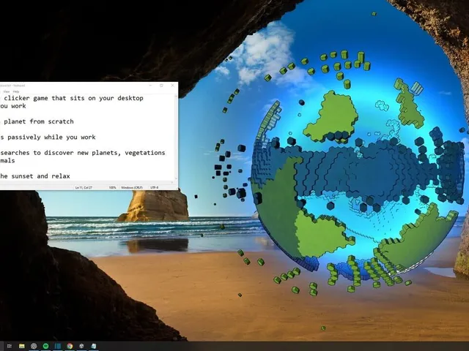Launch Spotify from the taskbar

45,346
